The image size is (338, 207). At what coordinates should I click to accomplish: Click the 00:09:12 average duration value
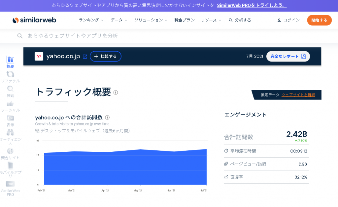coord(298,151)
